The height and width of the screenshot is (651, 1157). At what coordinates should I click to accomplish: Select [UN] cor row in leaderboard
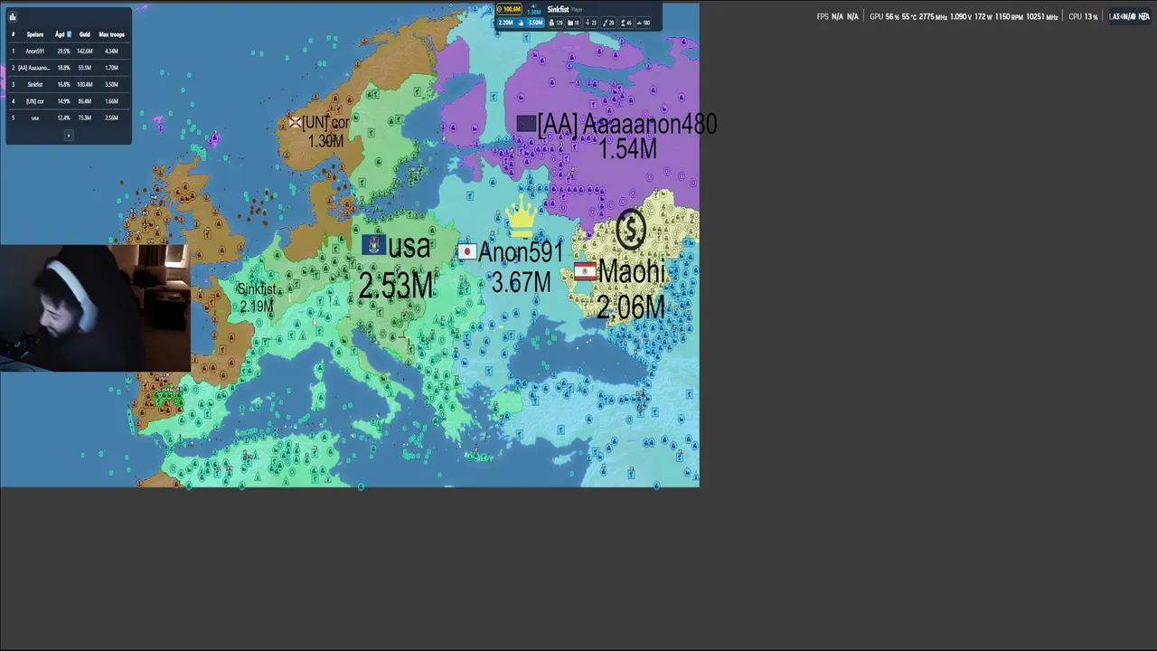[x=69, y=101]
